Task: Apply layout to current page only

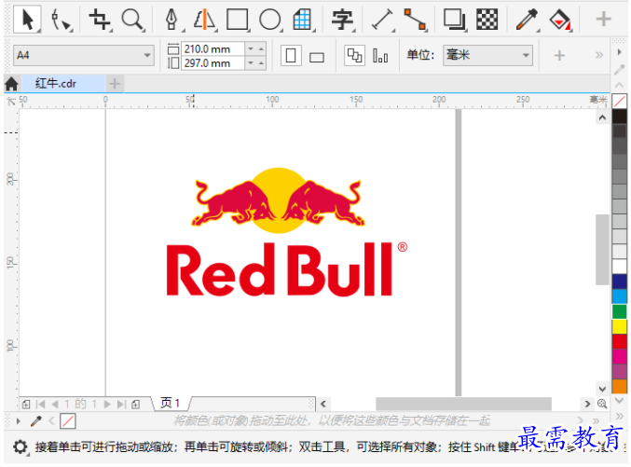Action: (x=380, y=56)
